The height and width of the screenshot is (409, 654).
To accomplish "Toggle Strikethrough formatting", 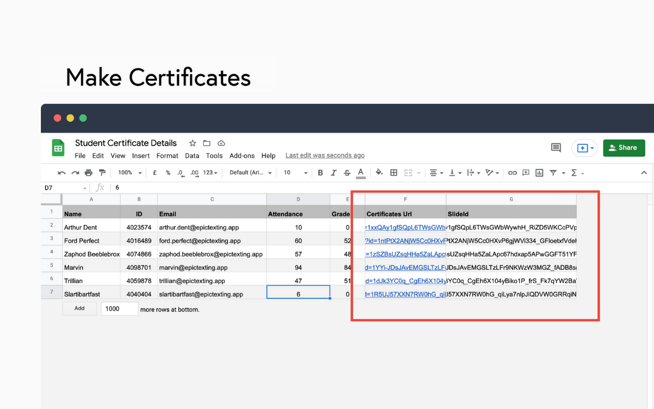I will [347, 173].
